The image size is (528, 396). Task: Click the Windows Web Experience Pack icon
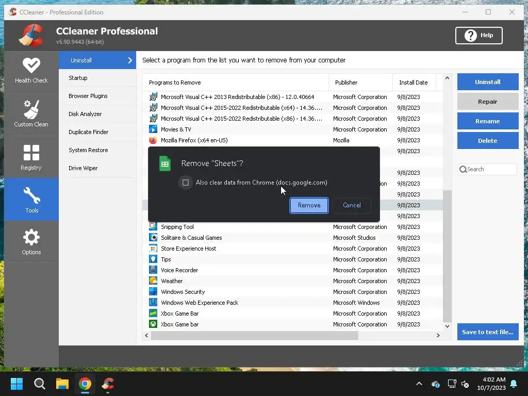pyautogui.click(x=153, y=303)
